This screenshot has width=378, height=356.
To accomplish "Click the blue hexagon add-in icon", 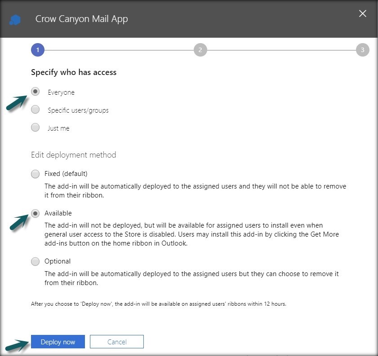I will coord(15,20).
